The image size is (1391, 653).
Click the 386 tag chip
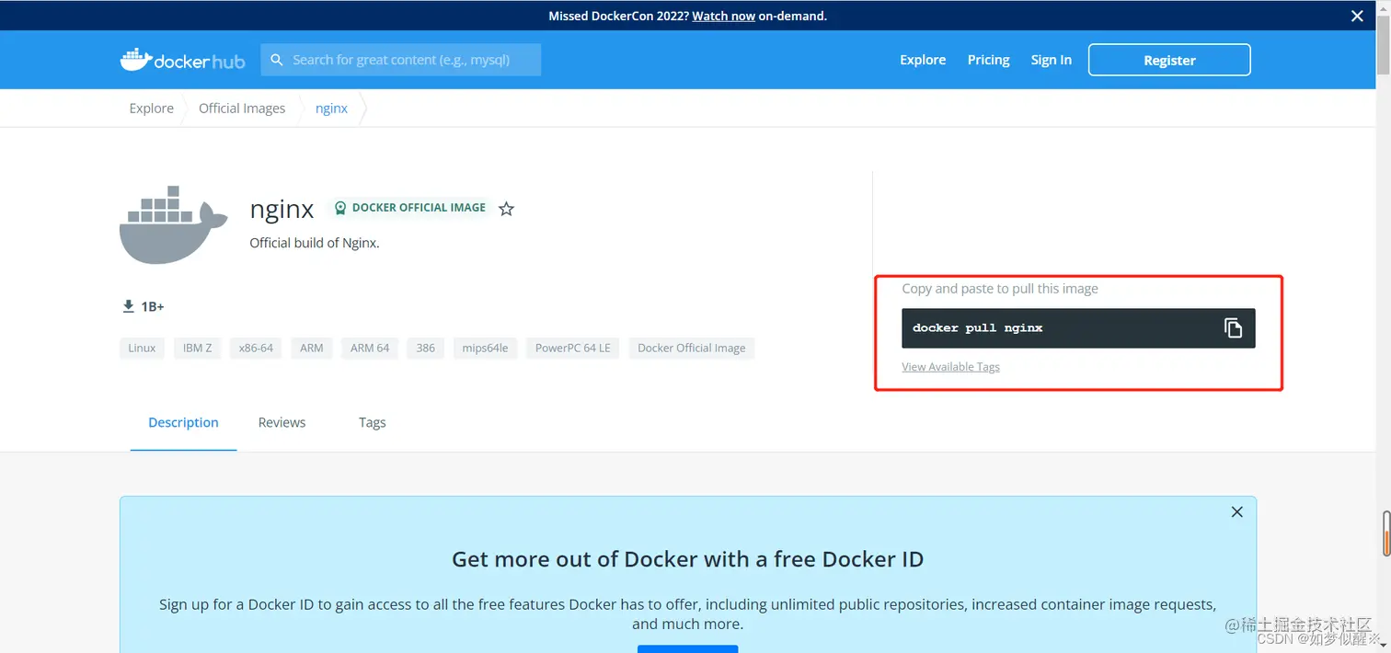(x=425, y=349)
